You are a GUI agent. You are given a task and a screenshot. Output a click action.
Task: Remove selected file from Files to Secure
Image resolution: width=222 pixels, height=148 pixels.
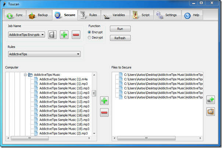(104, 112)
